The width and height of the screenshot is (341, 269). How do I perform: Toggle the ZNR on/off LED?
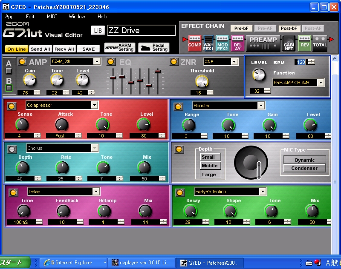click(x=173, y=62)
